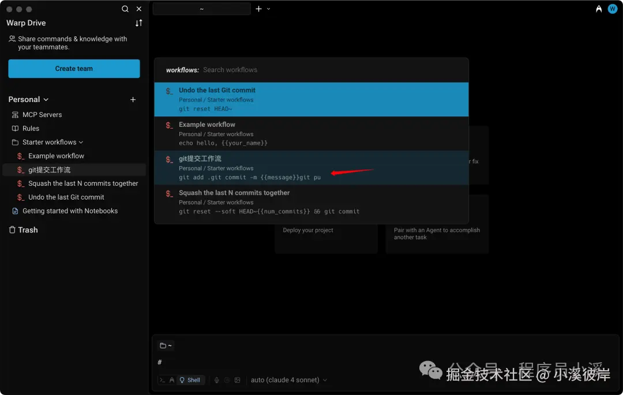Click the Create team button

point(74,69)
